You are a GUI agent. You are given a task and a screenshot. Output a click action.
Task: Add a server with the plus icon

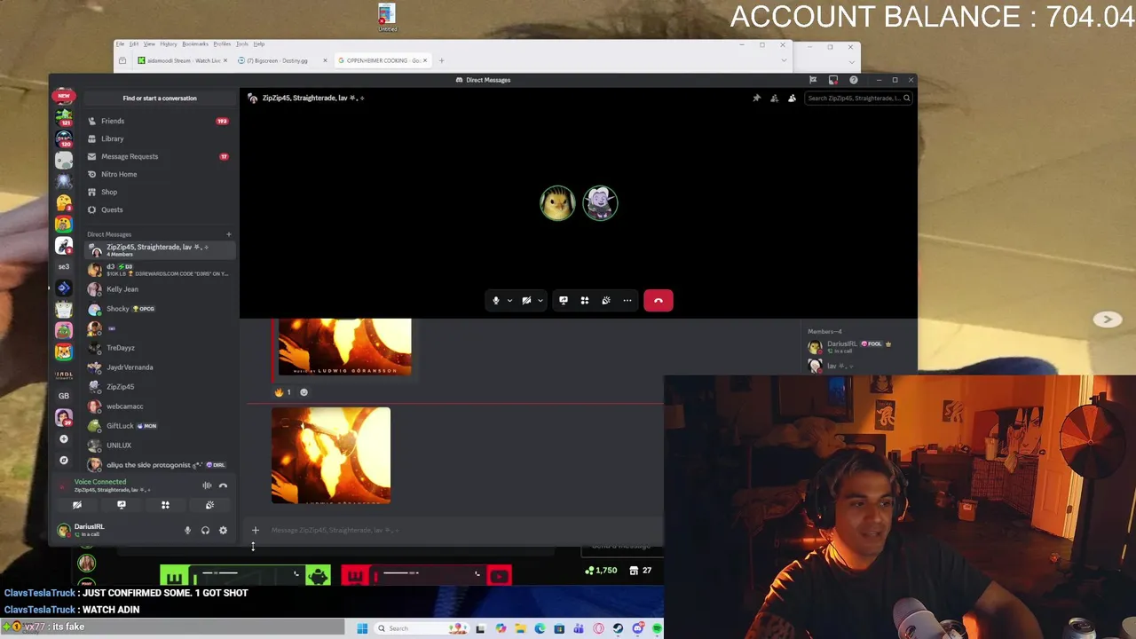[x=63, y=438]
